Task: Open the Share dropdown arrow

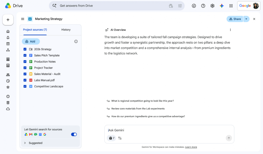Action: coord(246,19)
